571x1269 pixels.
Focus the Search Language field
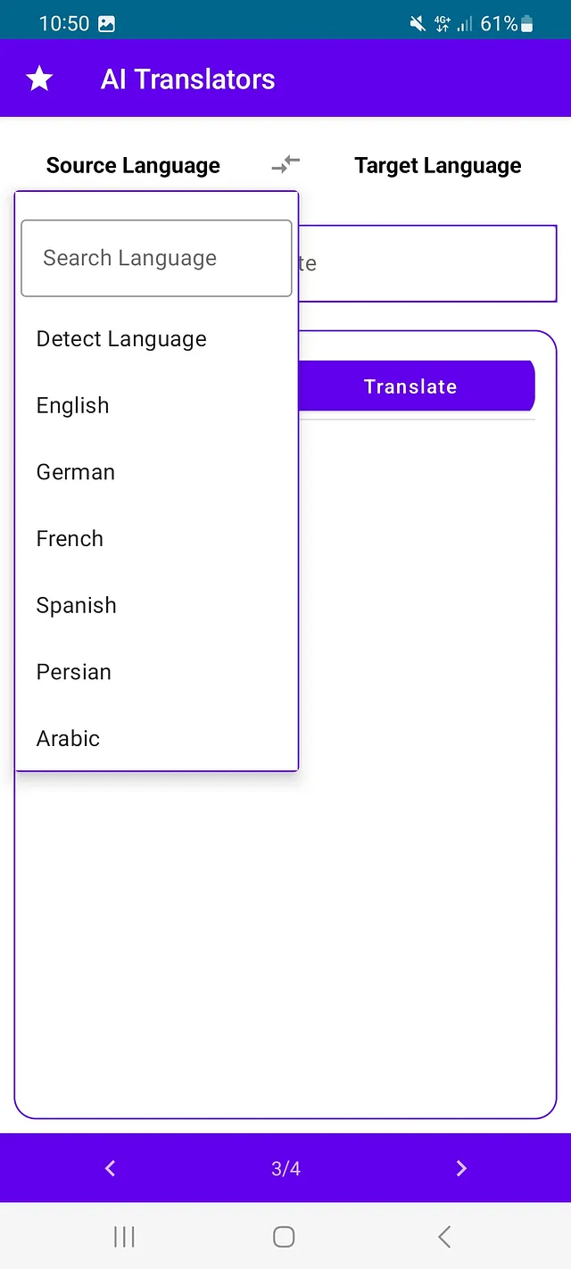tap(156, 258)
